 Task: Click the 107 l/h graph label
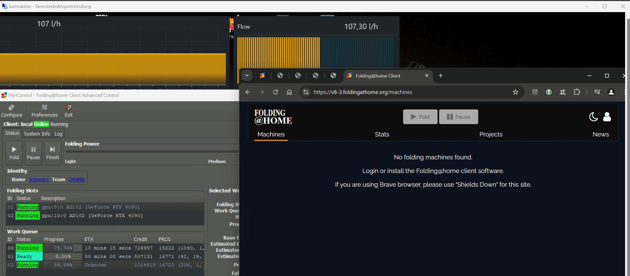point(49,24)
